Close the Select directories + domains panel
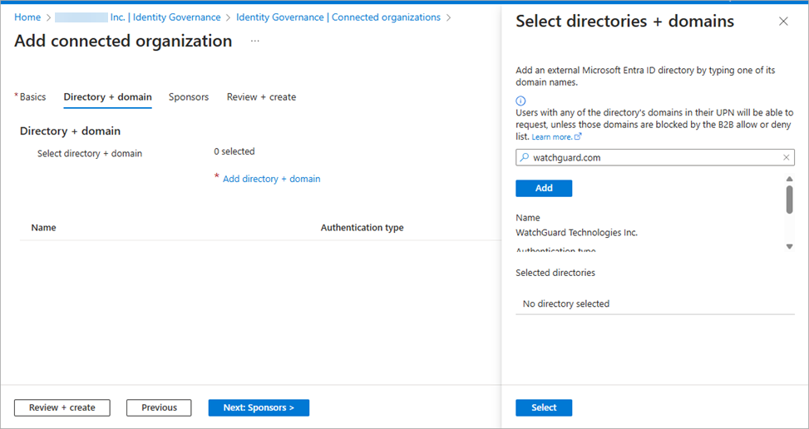Screen dimensions: 809x429 click(783, 22)
